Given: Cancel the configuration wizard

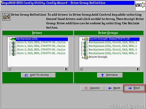Looking at the screenshot, I should coord(92,88).
